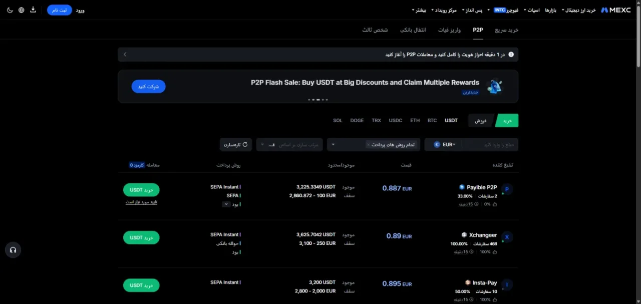Click the Xchangeer merchant name

(x=483, y=235)
